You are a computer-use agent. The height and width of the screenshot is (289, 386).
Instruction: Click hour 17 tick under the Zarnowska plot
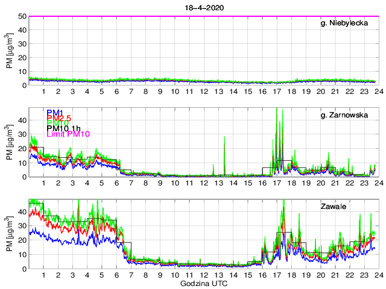point(277,183)
